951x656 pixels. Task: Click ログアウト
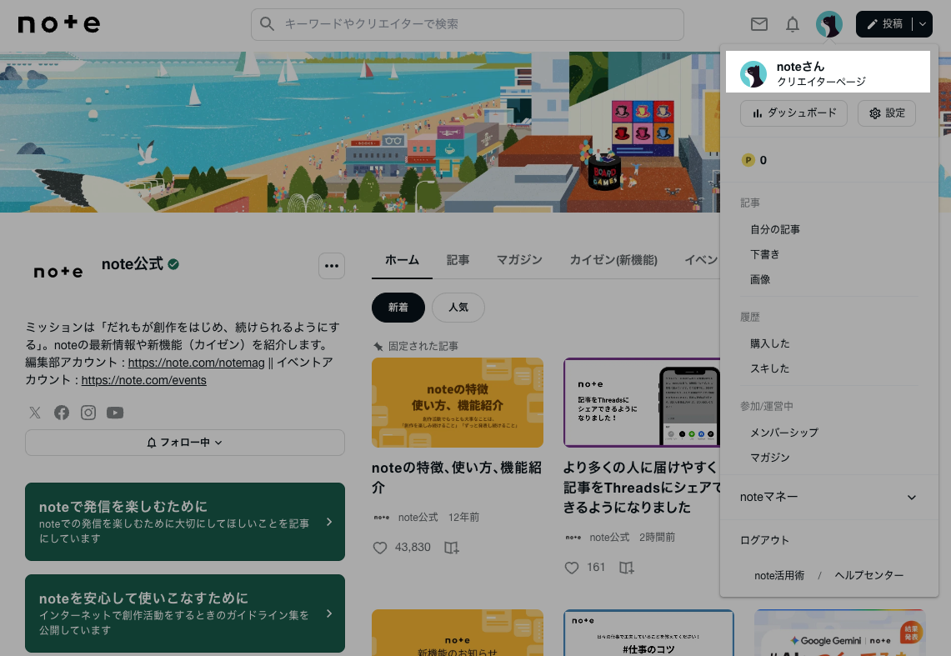tap(764, 540)
